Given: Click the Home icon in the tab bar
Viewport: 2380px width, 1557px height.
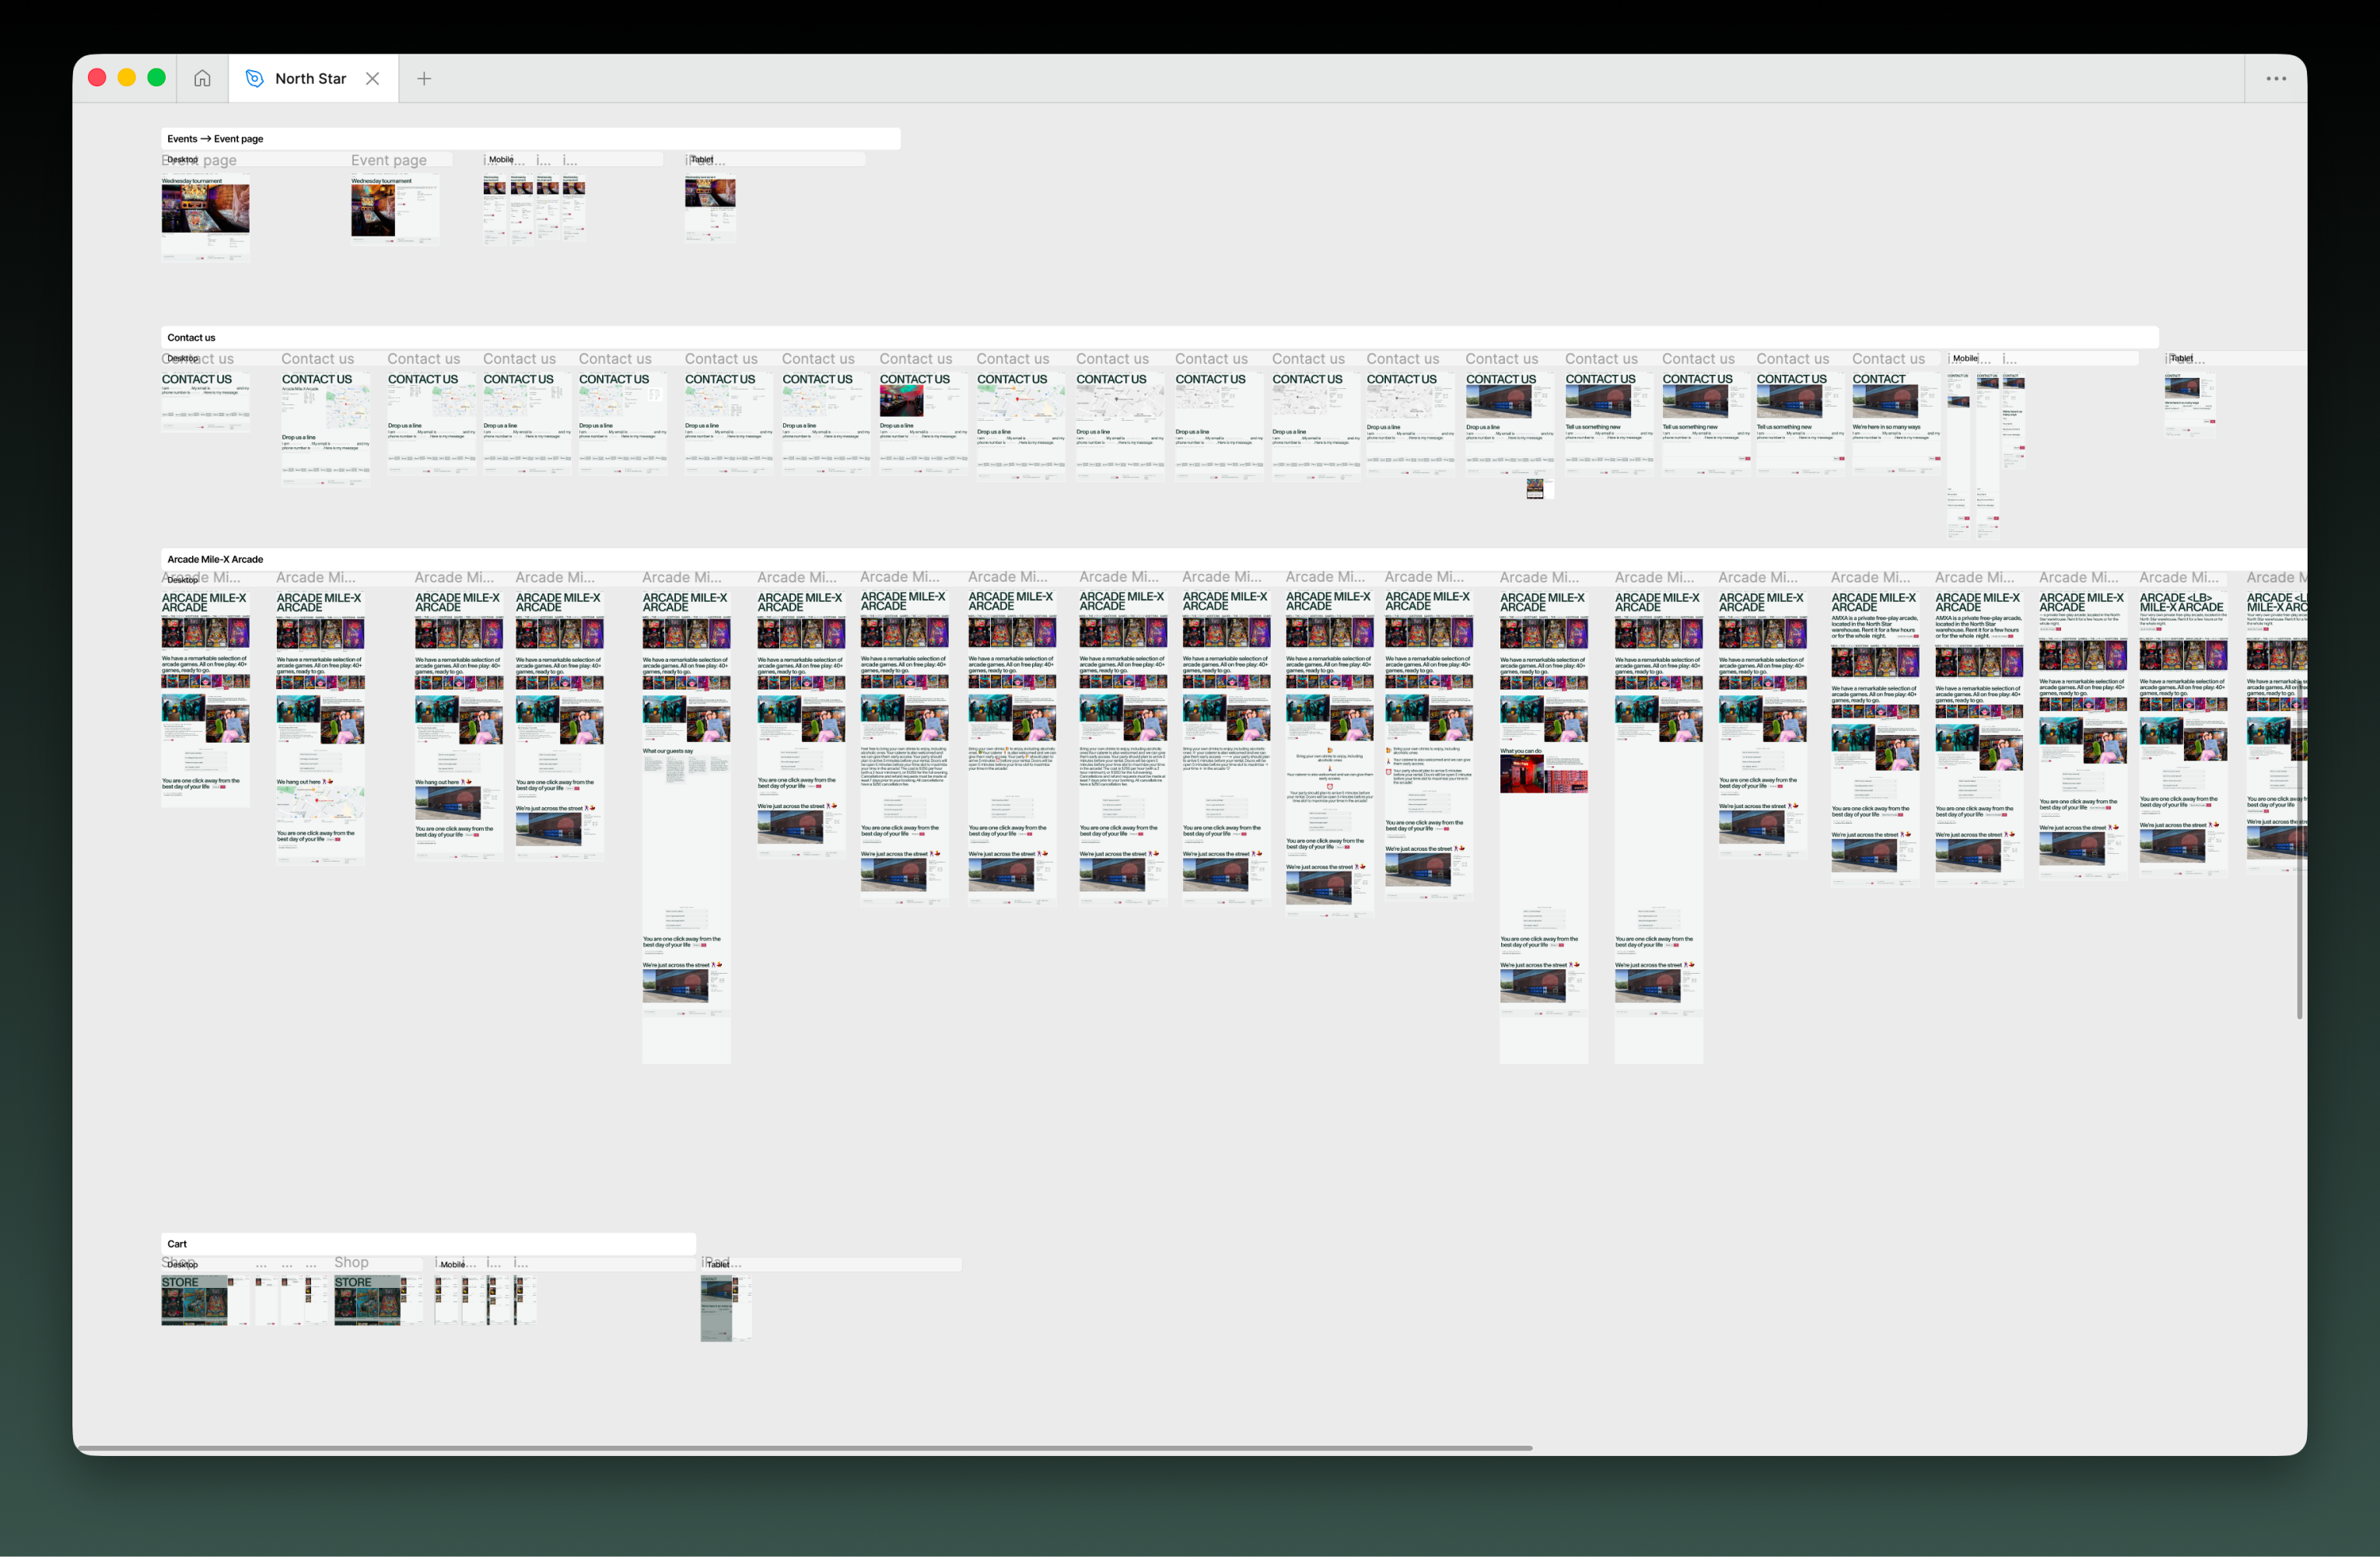Looking at the screenshot, I should (x=202, y=78).
